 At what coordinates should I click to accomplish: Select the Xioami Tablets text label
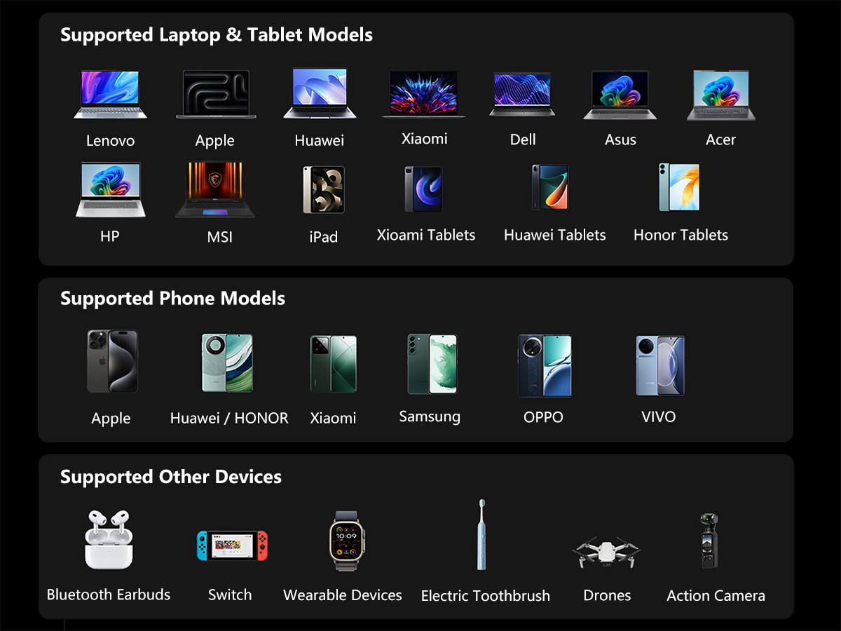pyautogui.click(x=425, y=235)
